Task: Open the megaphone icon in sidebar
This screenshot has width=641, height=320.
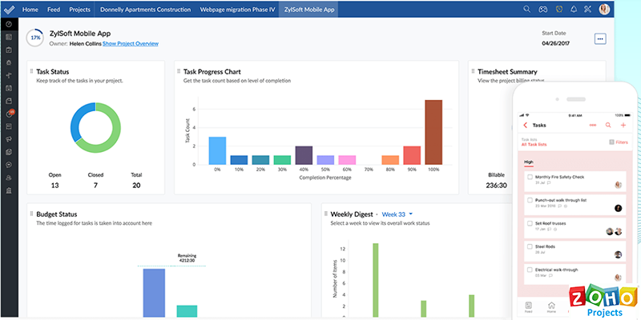Action: click(9, 139)
